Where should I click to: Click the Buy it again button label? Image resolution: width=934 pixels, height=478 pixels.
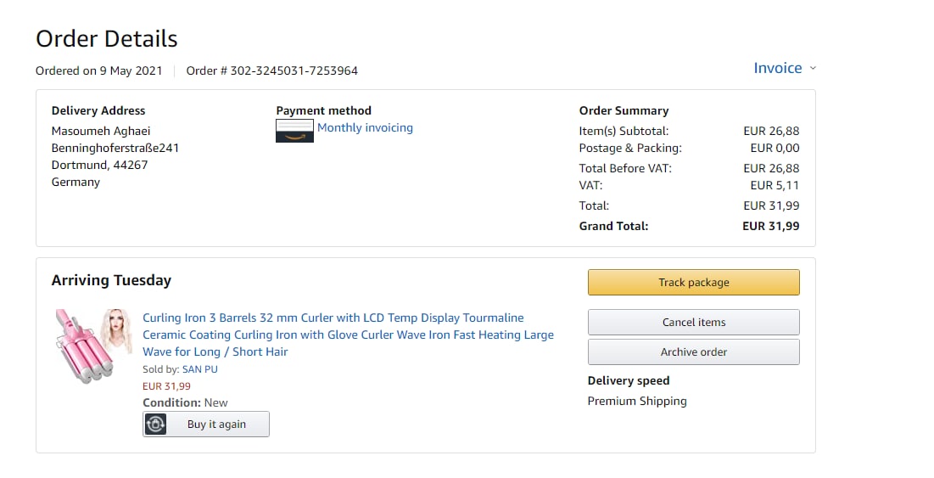point(216,425)
